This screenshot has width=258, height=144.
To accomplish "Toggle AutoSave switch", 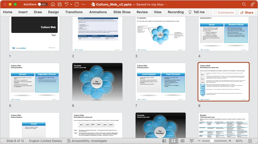I will tap(42, 4).
